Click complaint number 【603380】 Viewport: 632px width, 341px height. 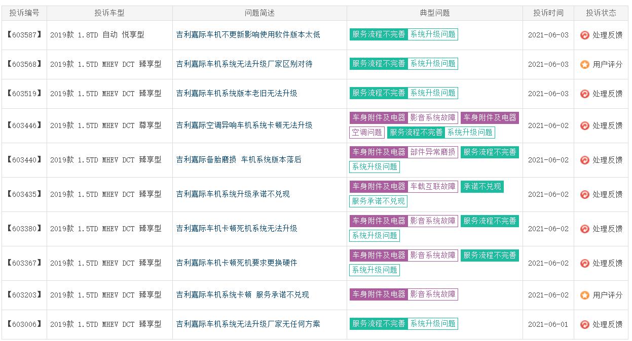tap(24, 229)
